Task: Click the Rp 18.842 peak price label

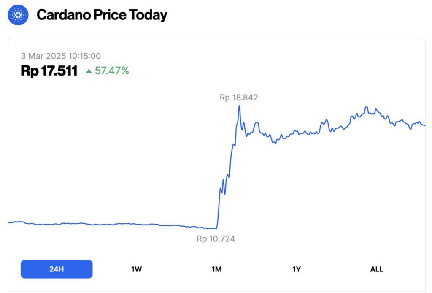Action: [239, 98]
